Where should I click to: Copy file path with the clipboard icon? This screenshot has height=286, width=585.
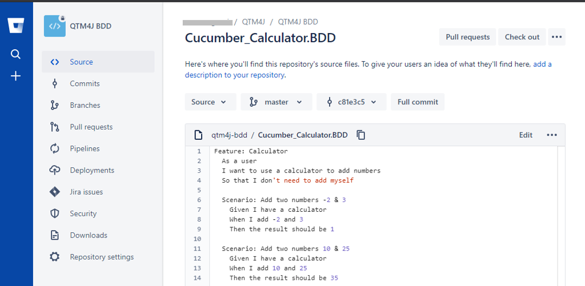(361, 135)
